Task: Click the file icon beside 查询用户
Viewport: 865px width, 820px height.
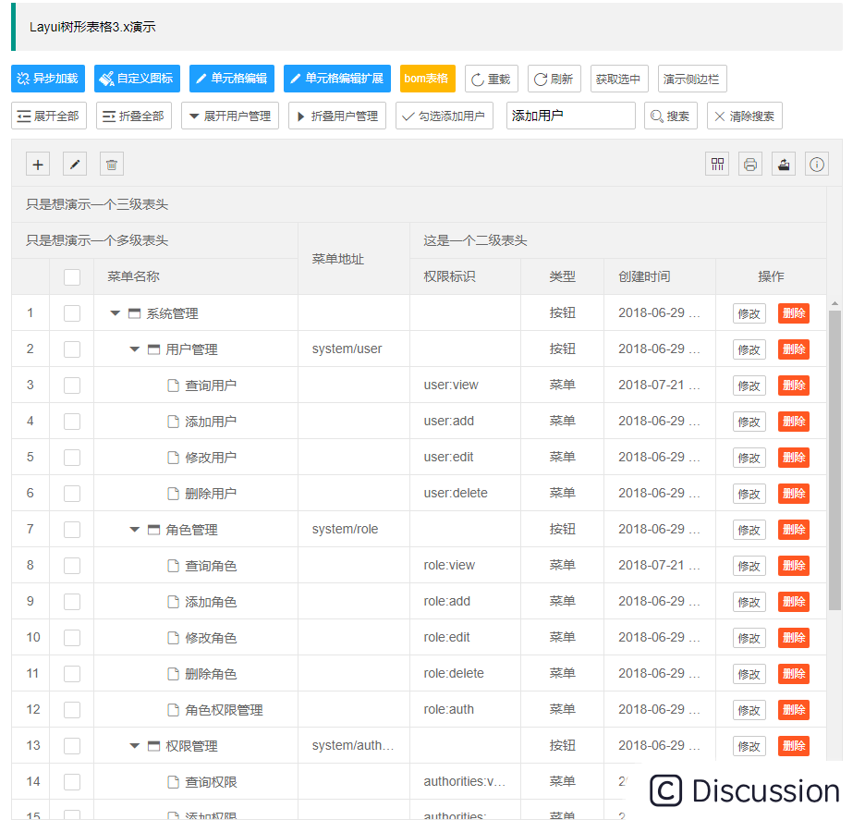Action: click(x=173, y=386)
